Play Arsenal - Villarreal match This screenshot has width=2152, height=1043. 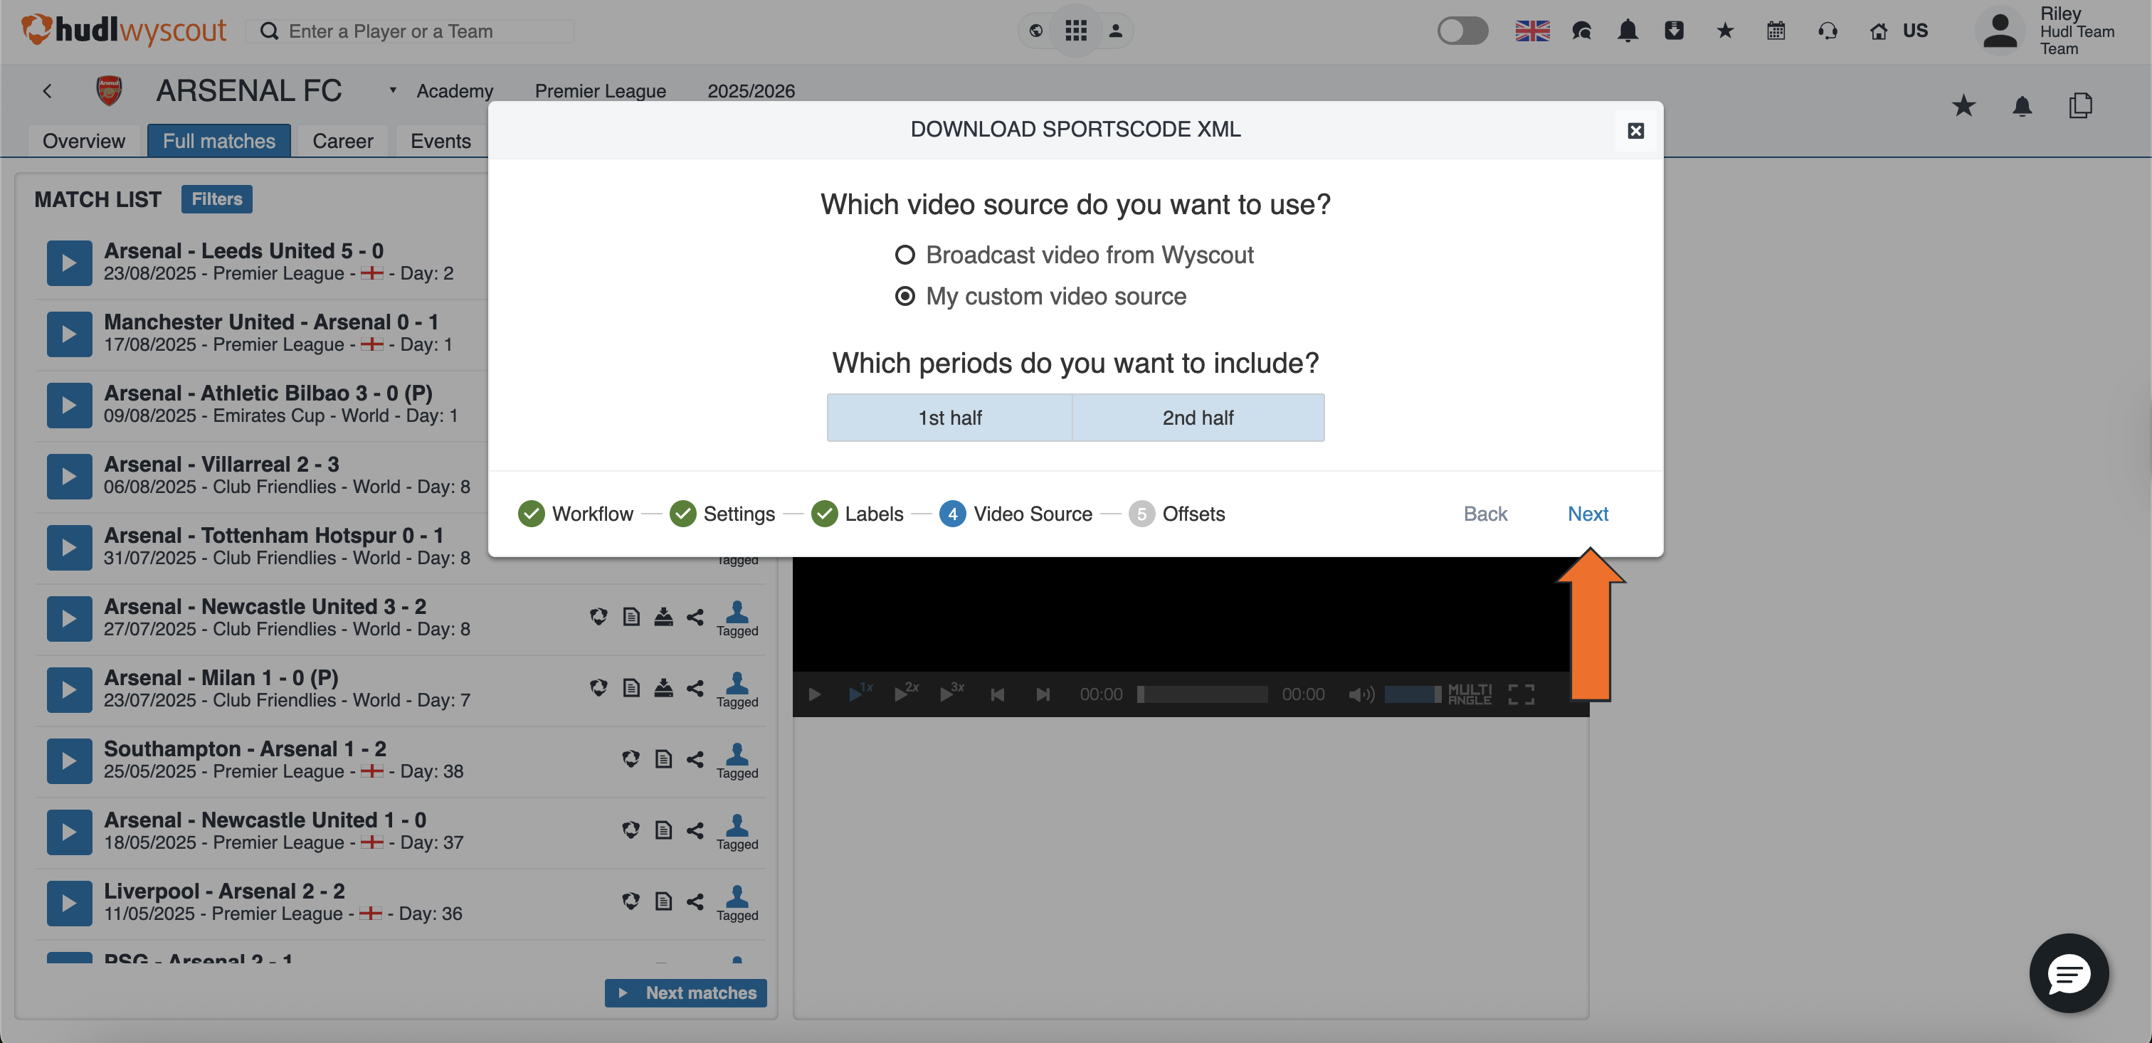coord(69,476)
